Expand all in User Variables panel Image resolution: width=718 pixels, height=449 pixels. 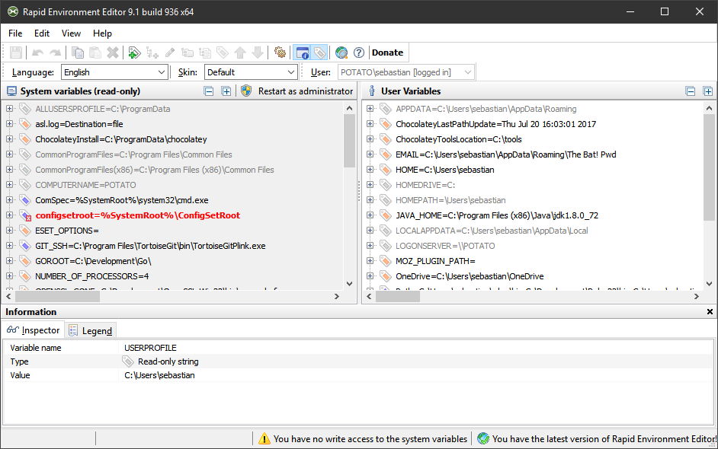pyautogui.click(x=708, y=91)
